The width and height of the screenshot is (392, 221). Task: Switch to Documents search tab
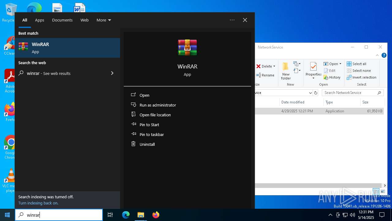pos(62,20)
